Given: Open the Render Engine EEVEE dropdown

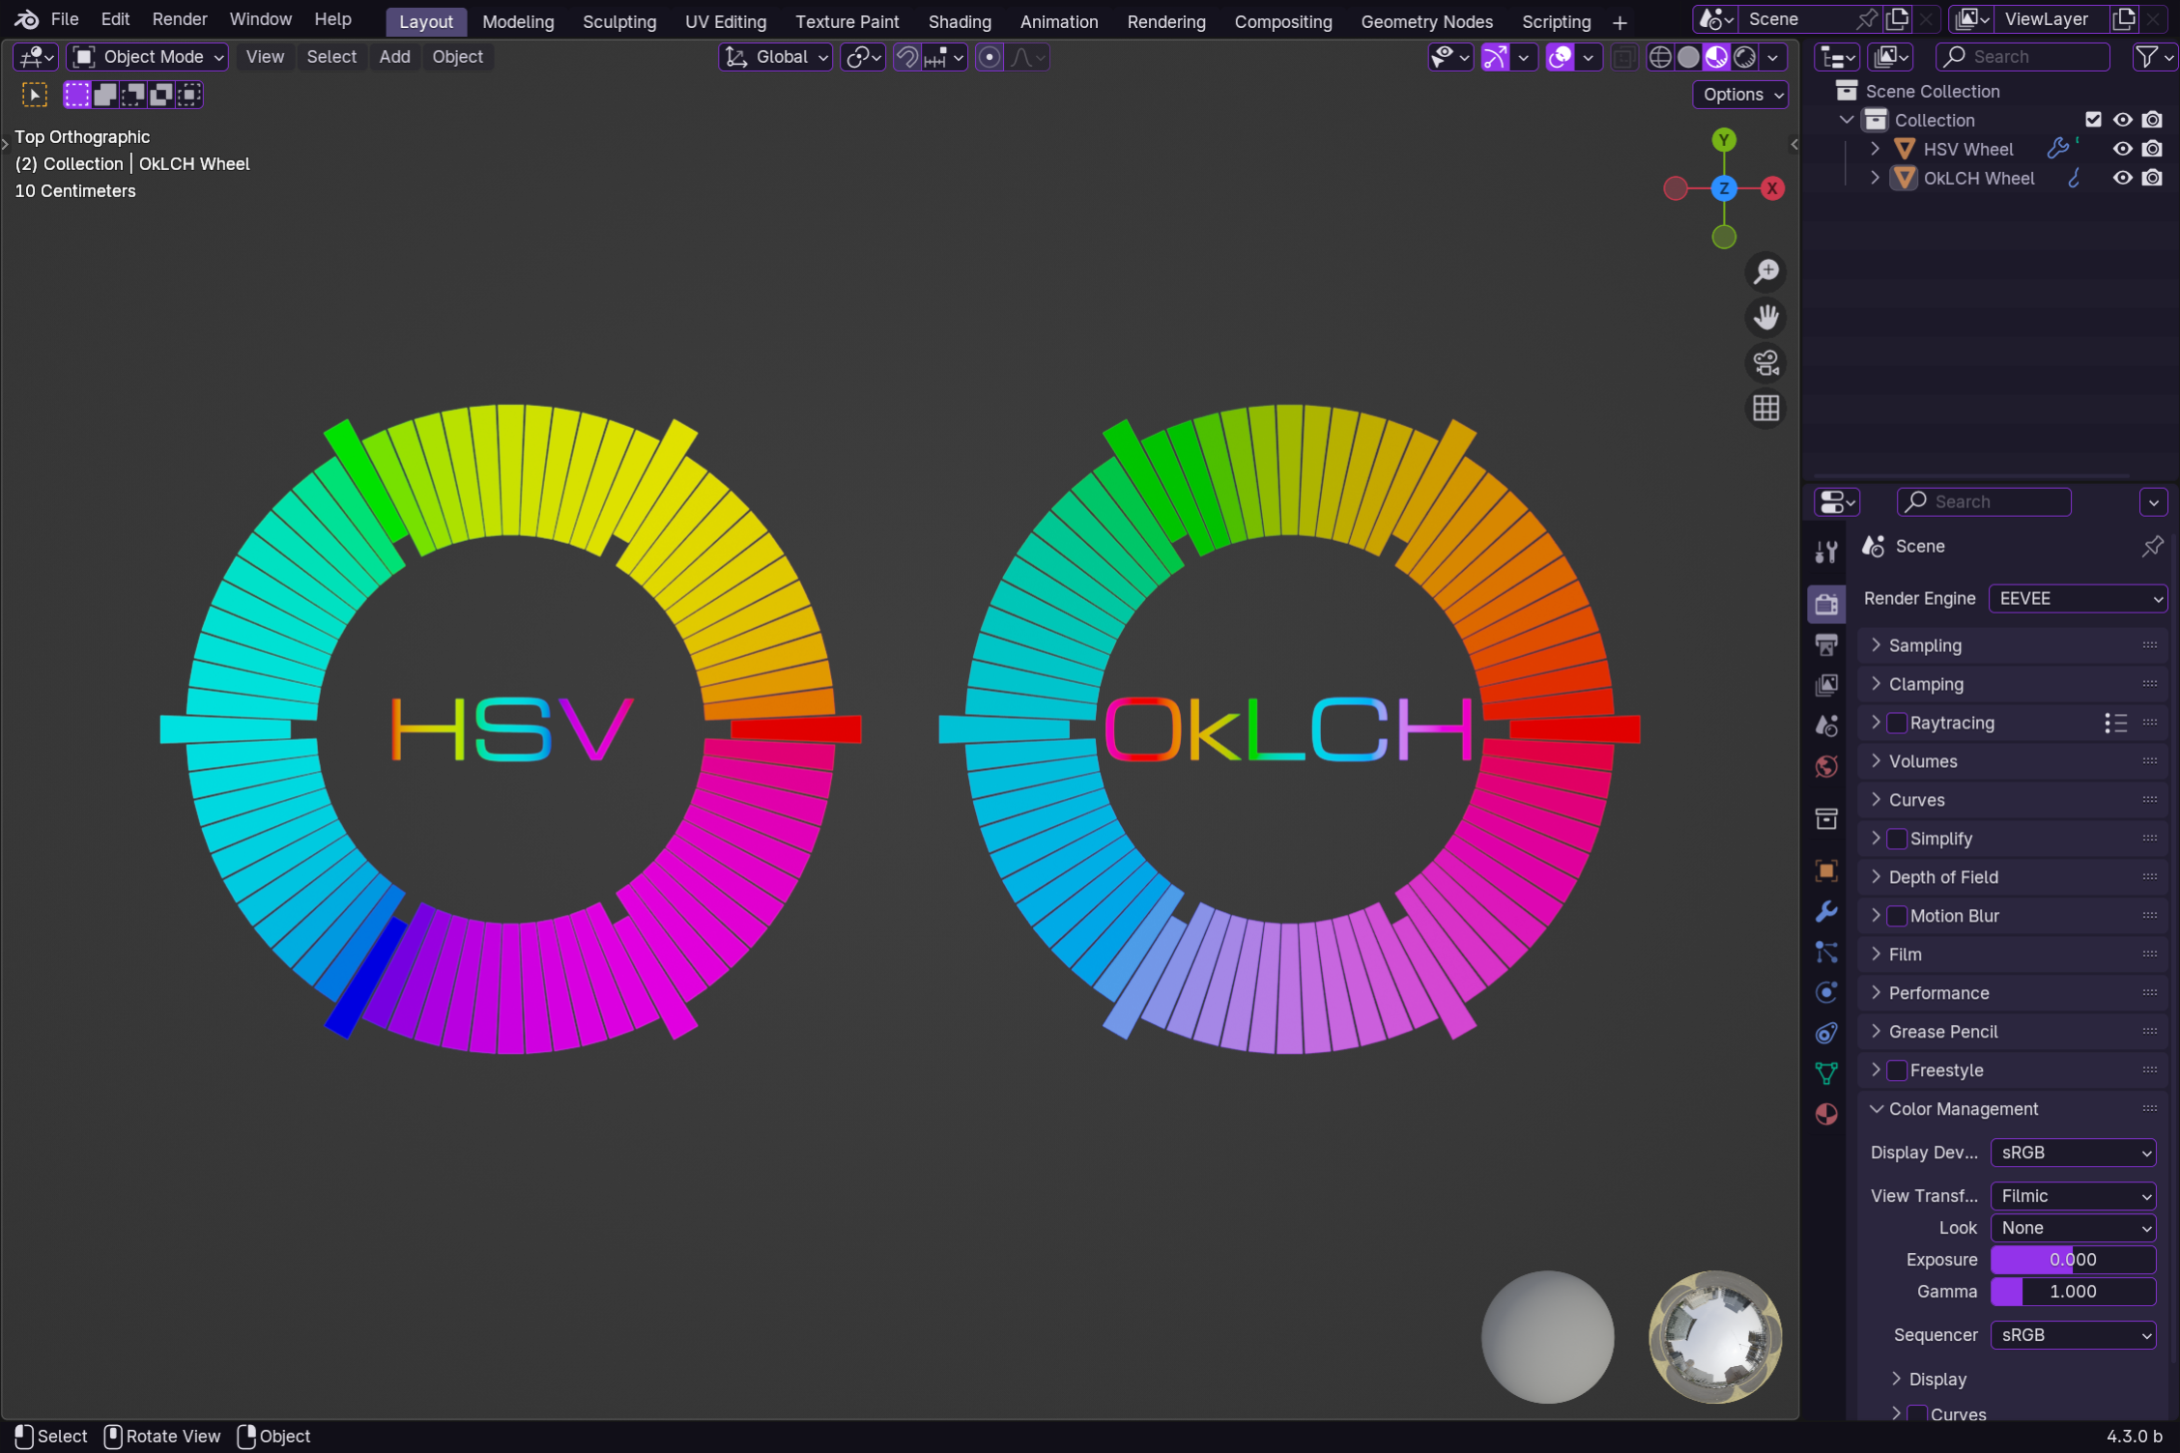Looking at the screenshot, I should [2078, 599].
